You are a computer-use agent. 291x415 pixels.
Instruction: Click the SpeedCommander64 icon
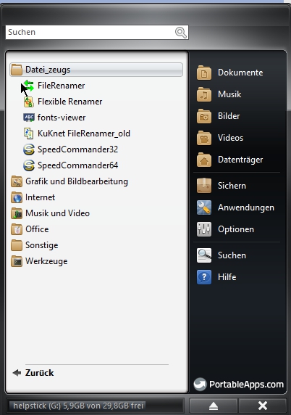(28, 165)
